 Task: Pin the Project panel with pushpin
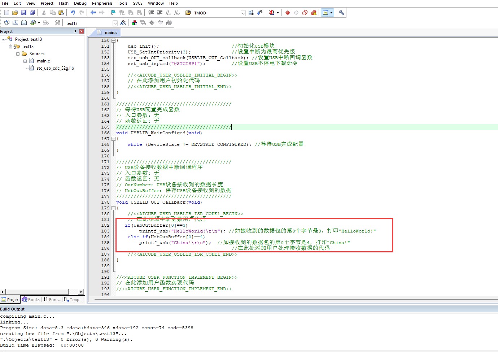[x=75, y=31]
